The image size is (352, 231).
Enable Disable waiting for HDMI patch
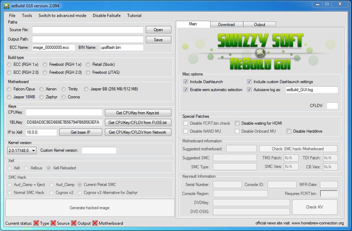pyautogui.click(x=237, y=123)
